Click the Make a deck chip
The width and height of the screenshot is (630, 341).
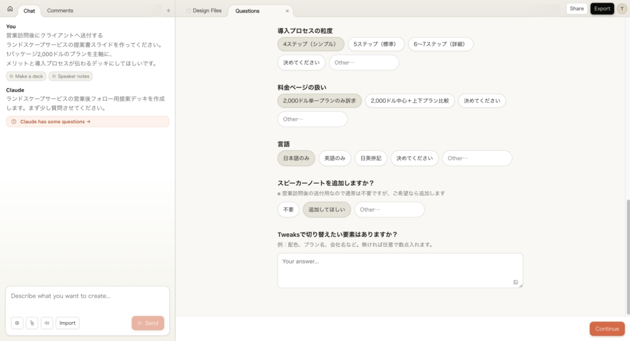pyautogui.click(x=26, y=76)
